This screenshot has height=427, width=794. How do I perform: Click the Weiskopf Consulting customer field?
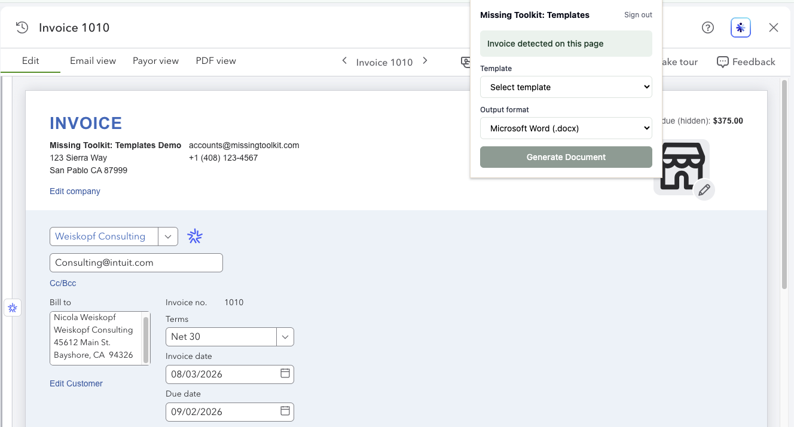104,236
